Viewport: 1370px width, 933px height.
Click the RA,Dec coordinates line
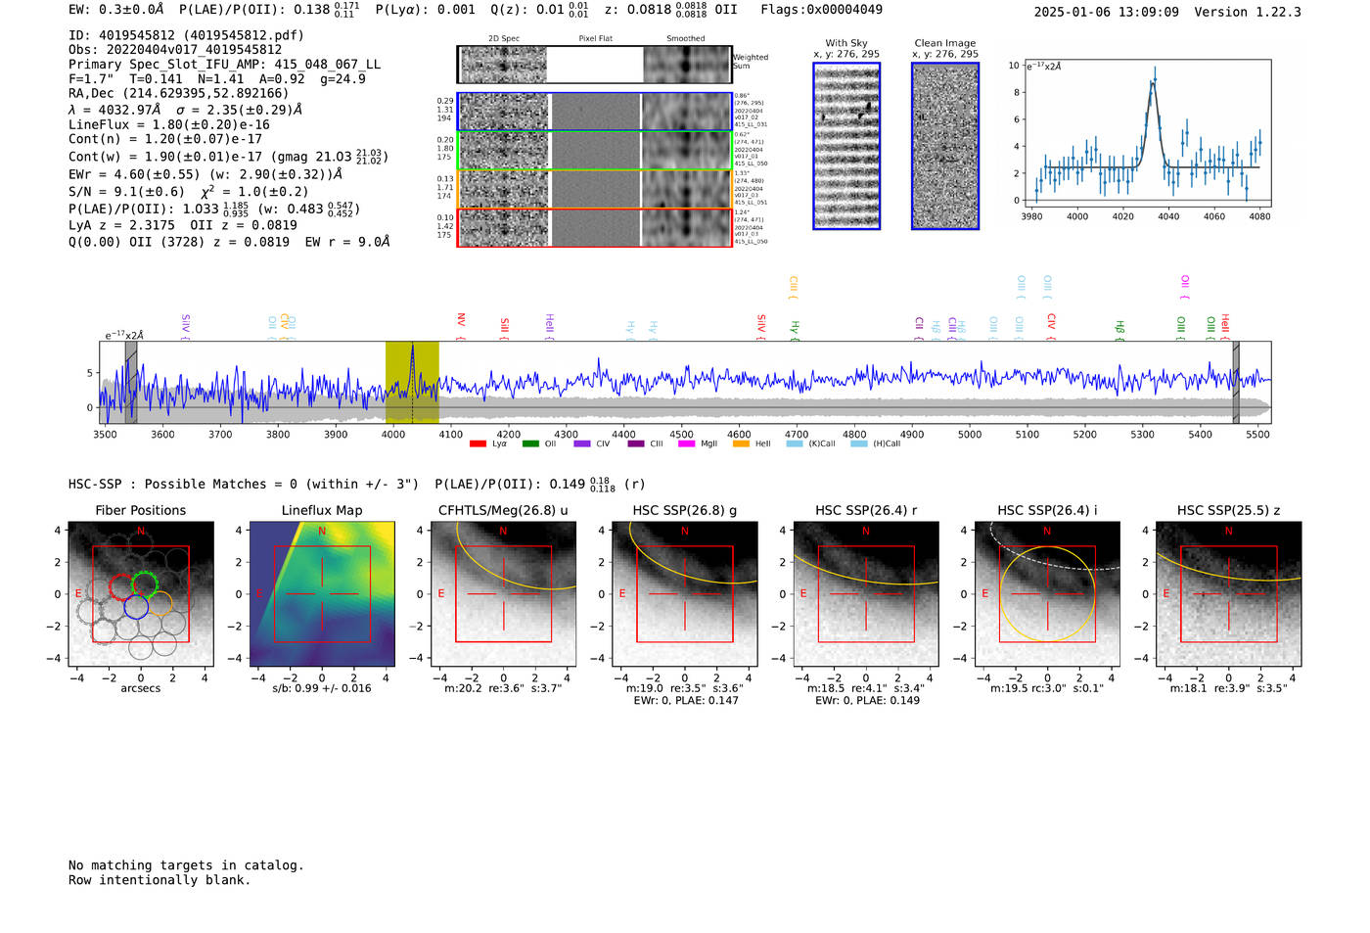(179, 94)
